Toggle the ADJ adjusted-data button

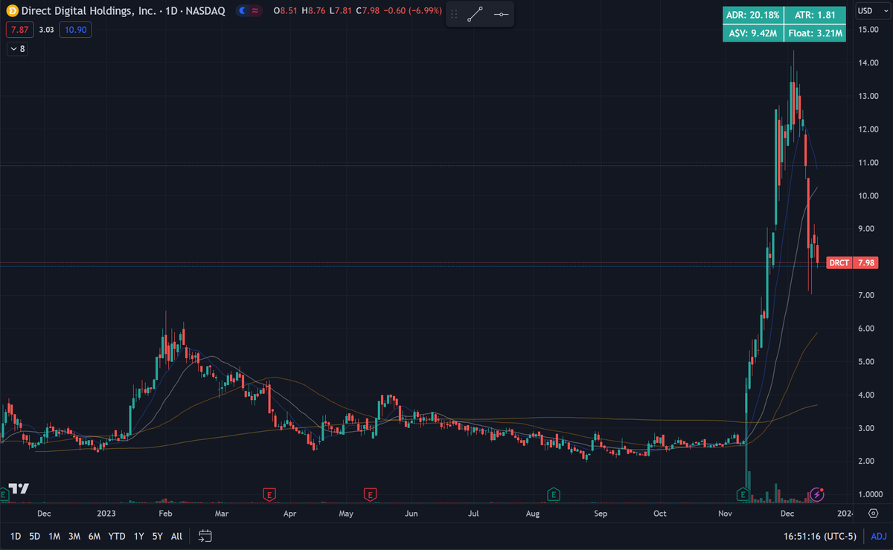pyautogui.click(x=879, y=536)
